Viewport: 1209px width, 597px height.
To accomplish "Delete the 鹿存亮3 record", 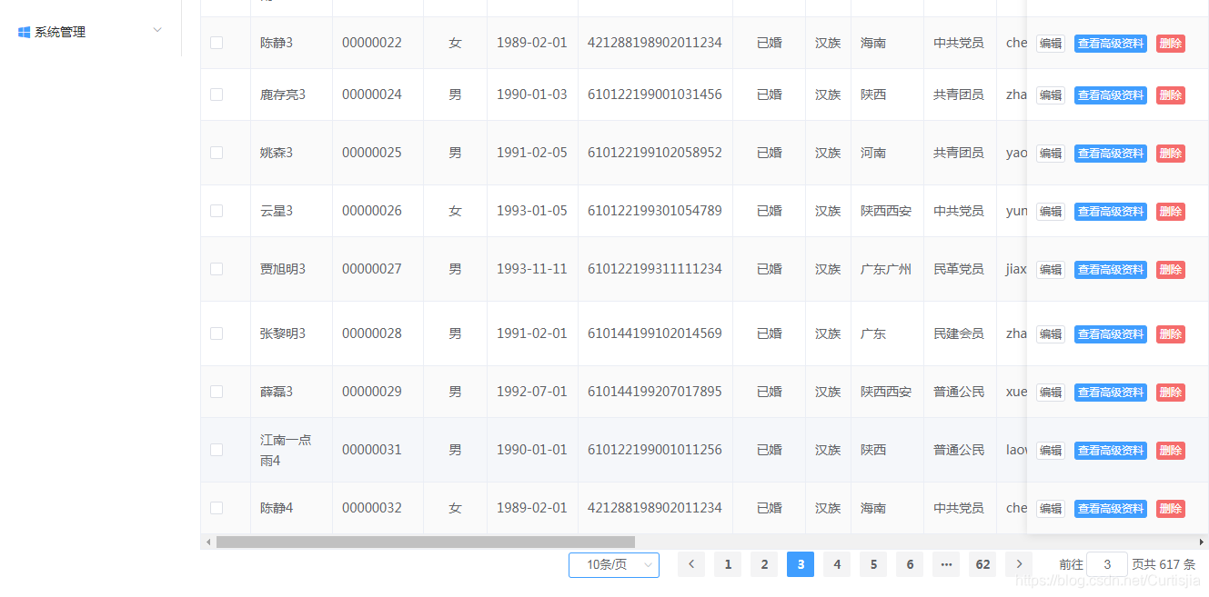I will click(1171, 95).
